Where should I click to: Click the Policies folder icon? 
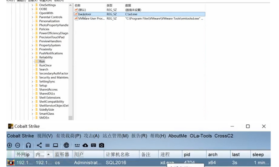click(x=37, y=29)
